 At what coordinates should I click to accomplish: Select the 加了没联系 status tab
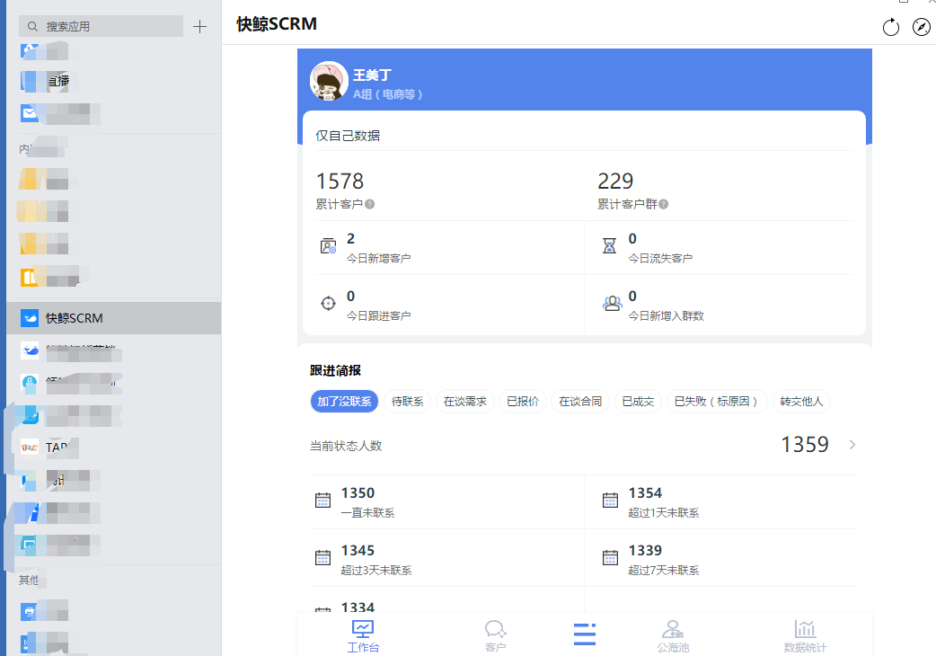coord(344,401)
